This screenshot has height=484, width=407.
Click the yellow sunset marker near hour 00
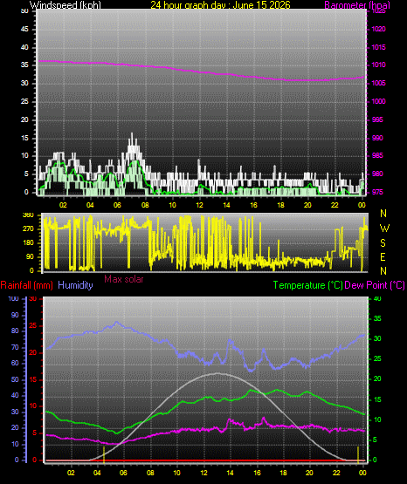pyautogui.click(x=358, y=455)
